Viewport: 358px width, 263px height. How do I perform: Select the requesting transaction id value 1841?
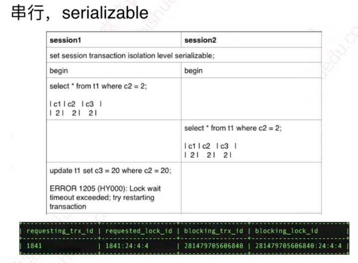(x=34, y=245)
